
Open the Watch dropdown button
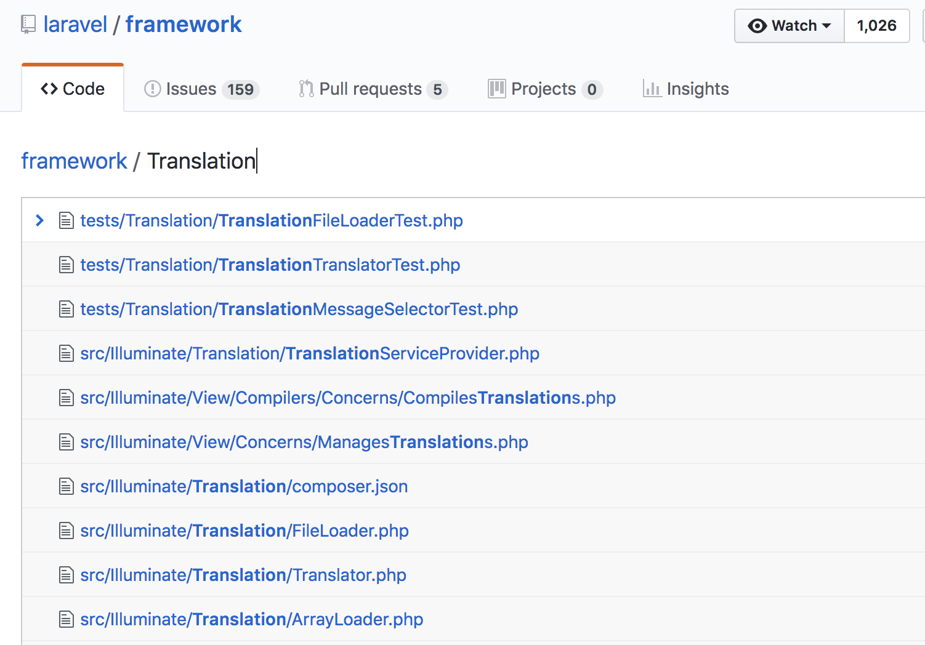point(790,26)
